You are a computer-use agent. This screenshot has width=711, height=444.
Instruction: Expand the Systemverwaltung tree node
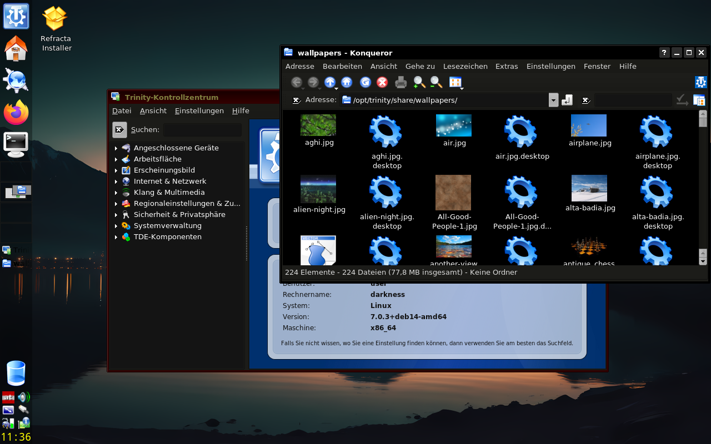pyautogui.click(x=116, y=226)
